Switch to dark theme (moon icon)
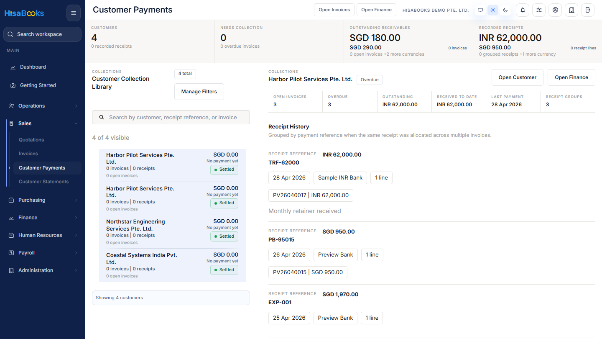Image resolution: width=602 pixels, height=339 pixels. pyautogui.click(x=505, y=10)
